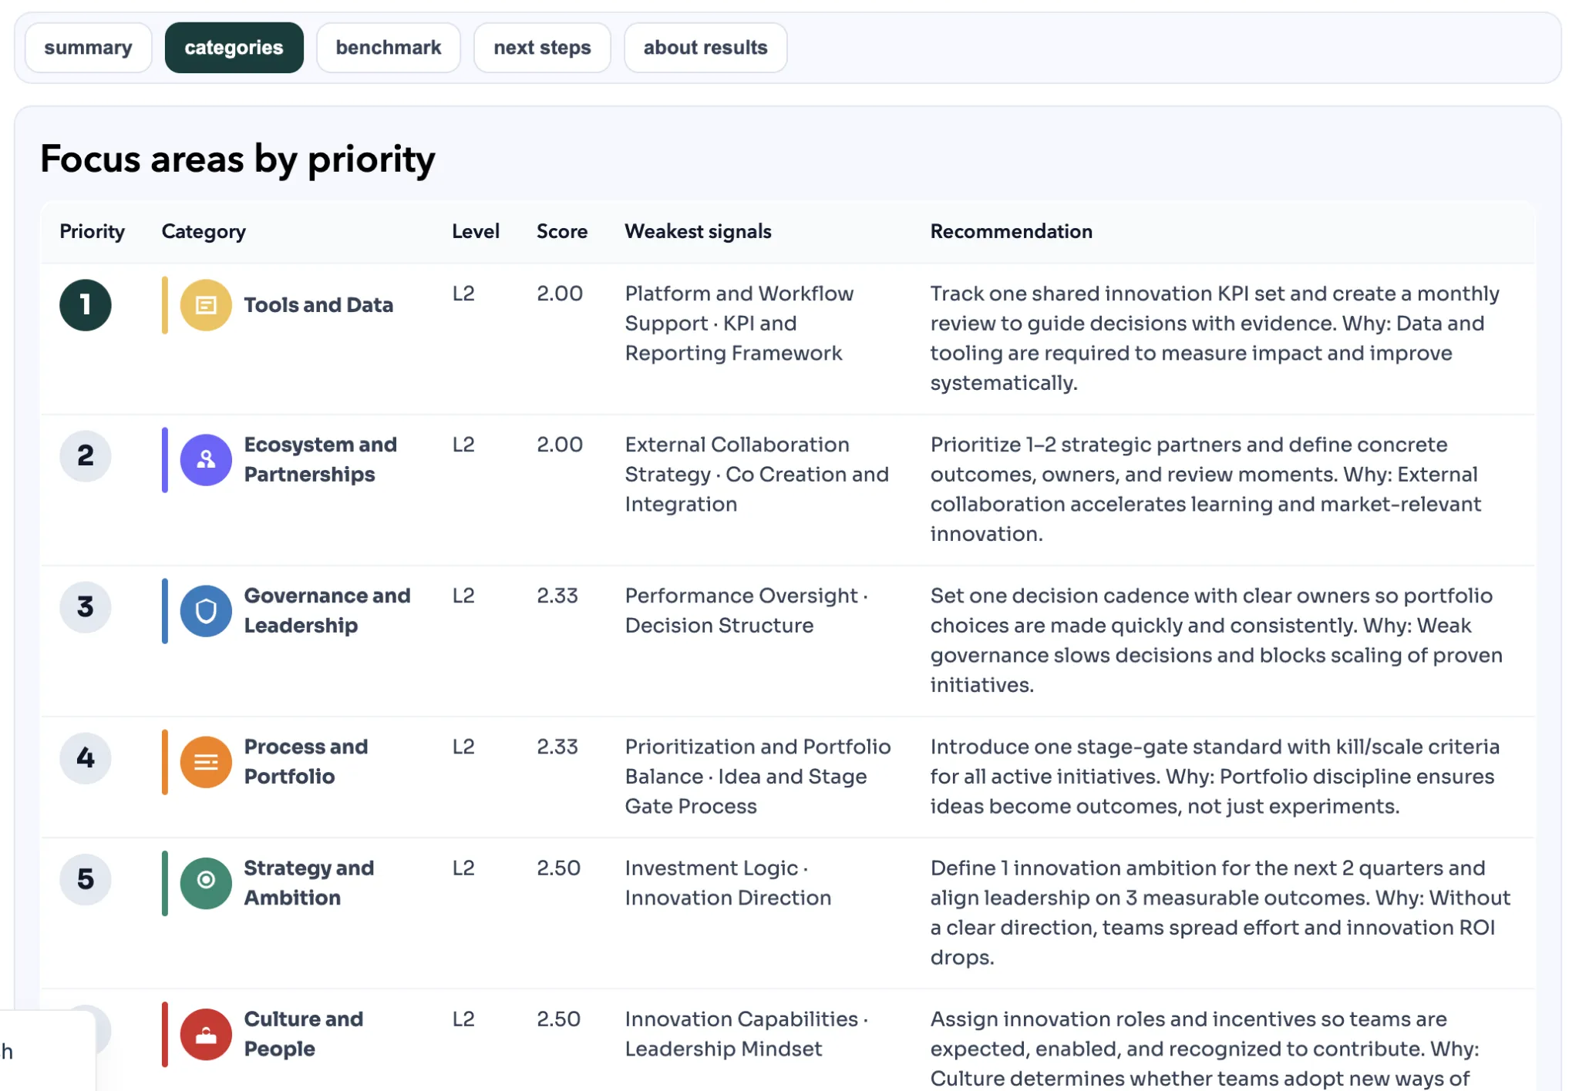Click the Strategy and Ambition category name

(x=309, y=882)
